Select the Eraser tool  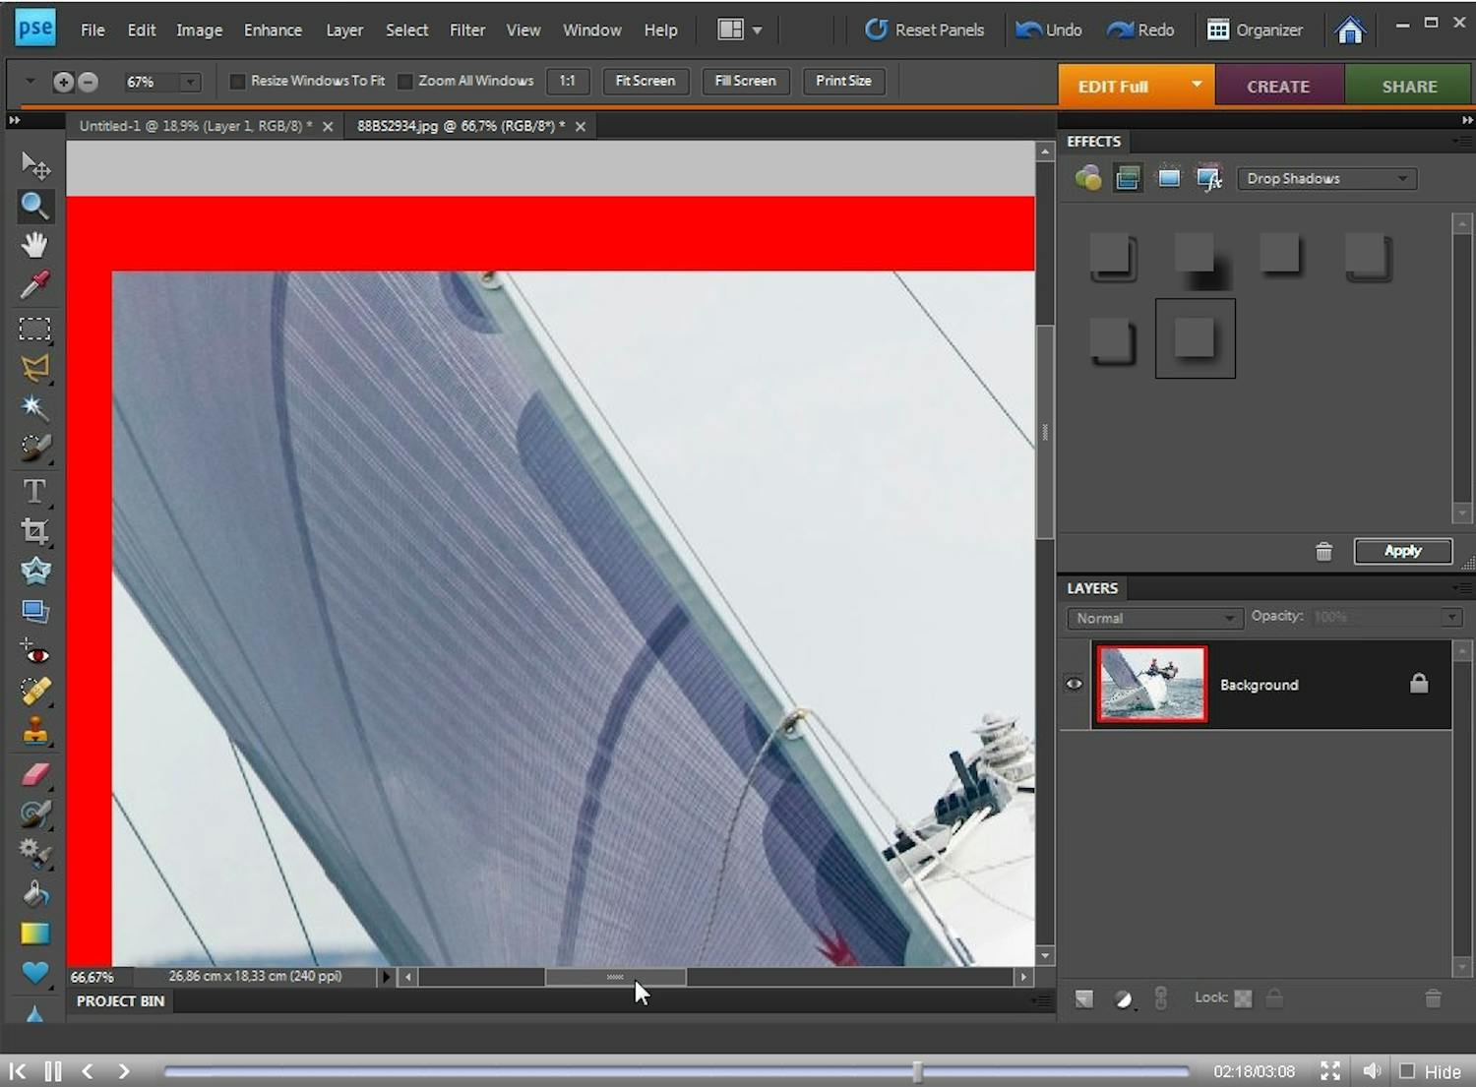(34, 774)
